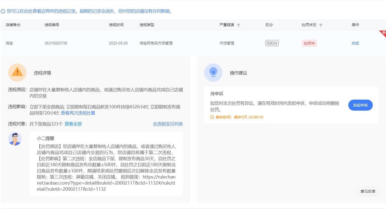The image size is (386, 209).
Task: Click the clock icon next to 剩余时间
Action: coord(212,117)
